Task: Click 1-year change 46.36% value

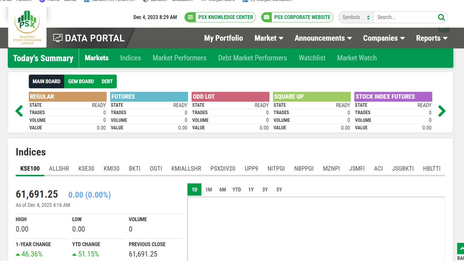Action: [x=29, y=254]
